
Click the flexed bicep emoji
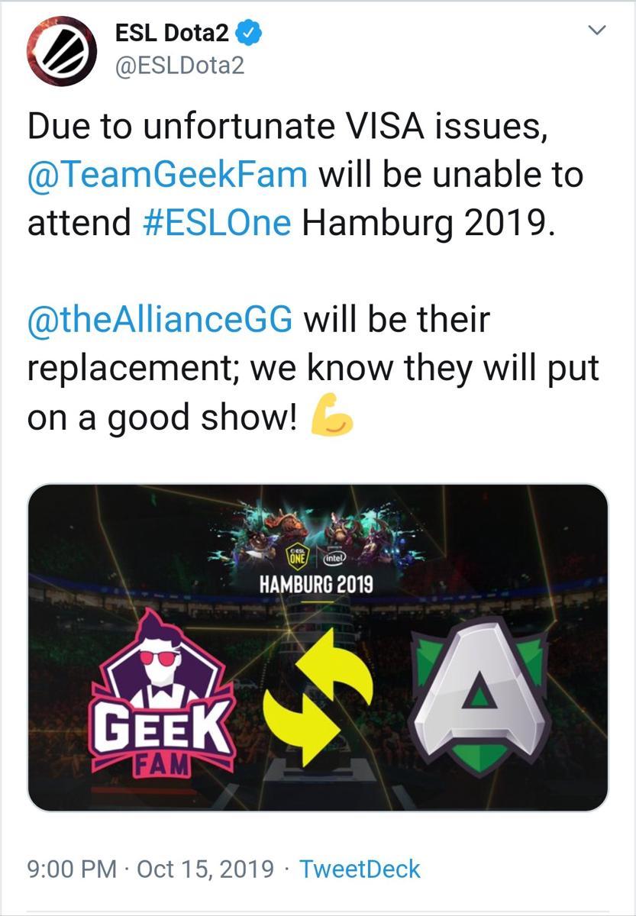331,418
